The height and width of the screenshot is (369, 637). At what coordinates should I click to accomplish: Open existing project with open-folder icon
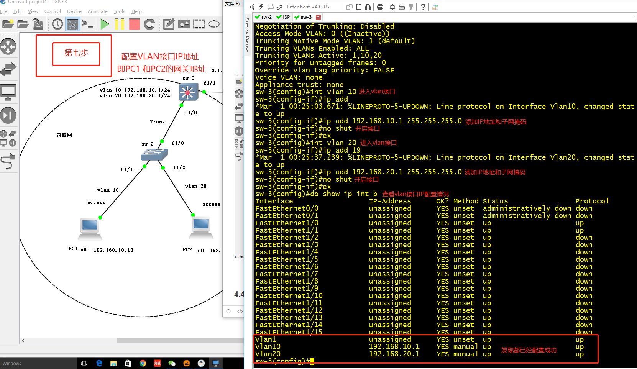(x=23, y=24)
